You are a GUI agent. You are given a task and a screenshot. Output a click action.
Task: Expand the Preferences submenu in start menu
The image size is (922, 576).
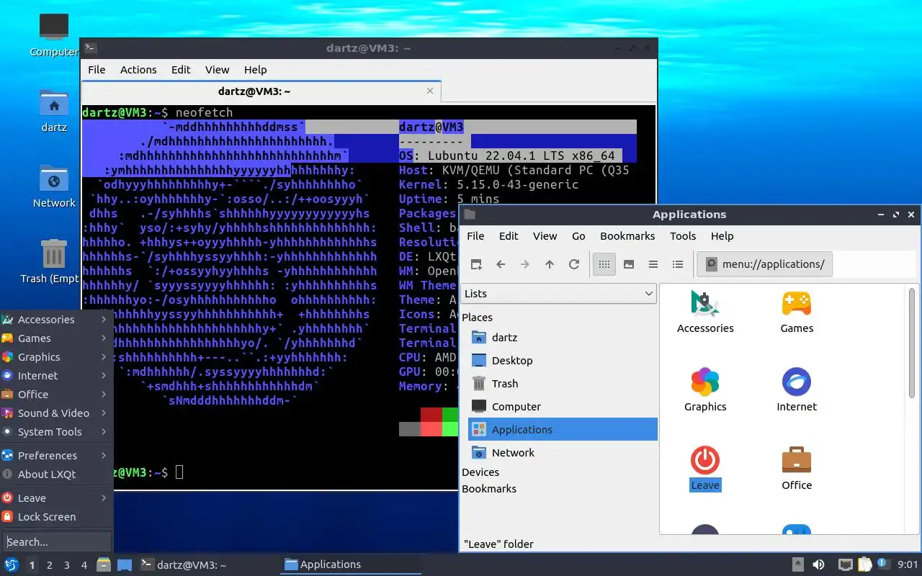pyautogui.click(x=56, y=456)
